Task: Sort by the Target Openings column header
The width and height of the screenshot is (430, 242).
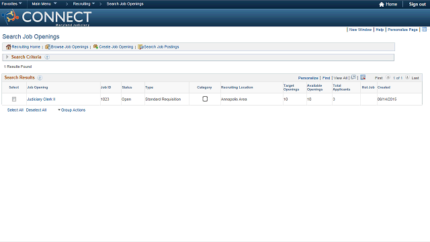Action: tap(291, 87)
